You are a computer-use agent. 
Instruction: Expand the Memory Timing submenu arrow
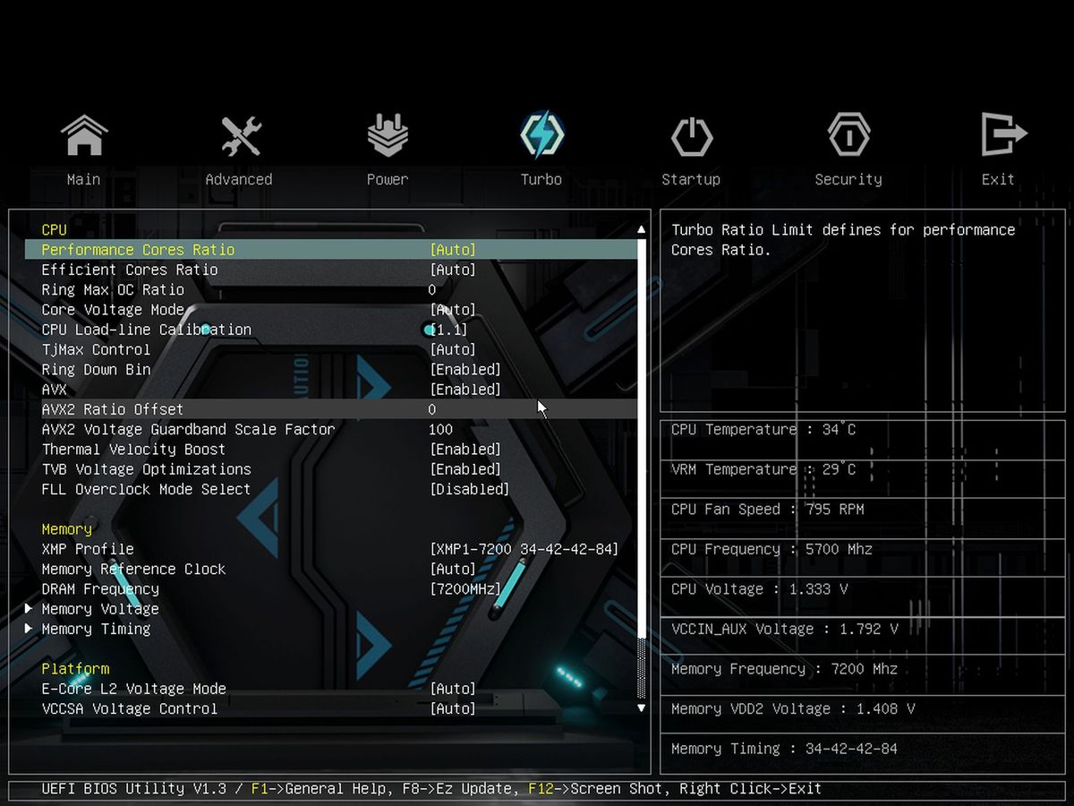(x=29, y=629)
